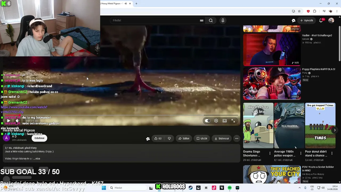Open the Chrome three-dot menu
The width and height of the screenshot is (341, 192).
click(x=337, y=11)
